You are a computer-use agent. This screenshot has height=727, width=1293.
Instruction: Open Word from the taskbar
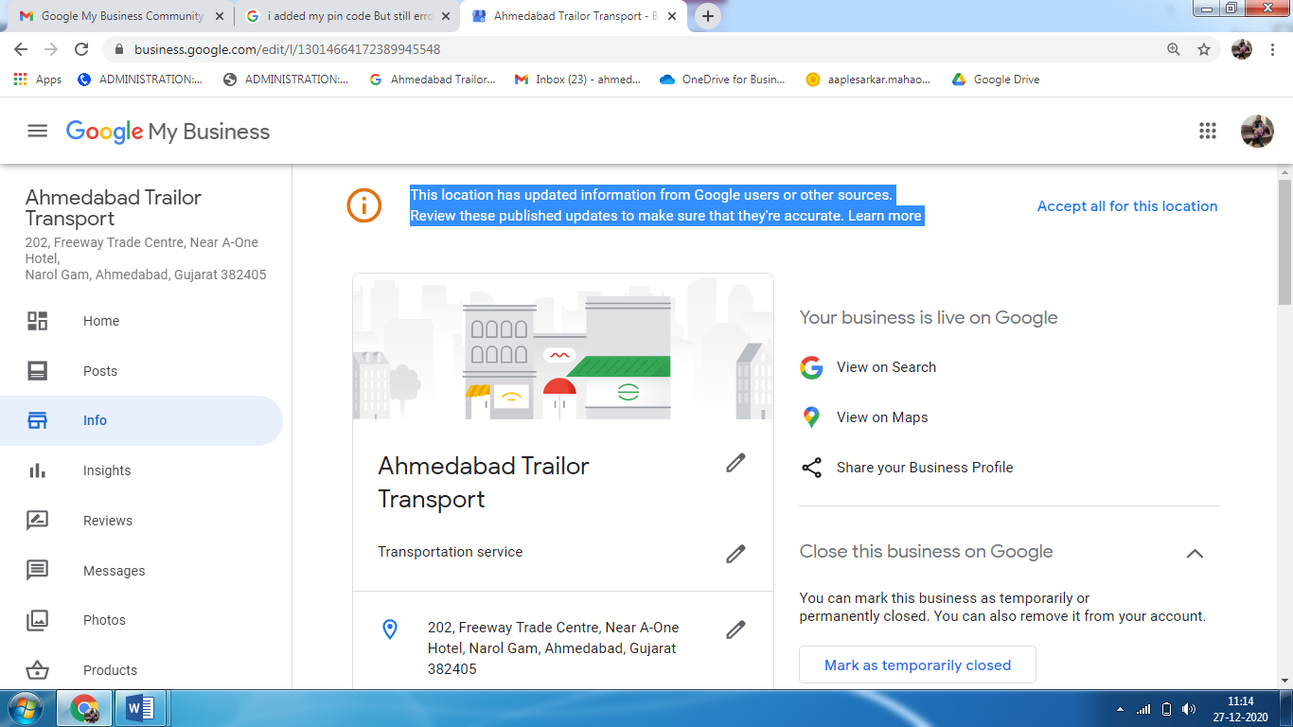tap(140, 708)
